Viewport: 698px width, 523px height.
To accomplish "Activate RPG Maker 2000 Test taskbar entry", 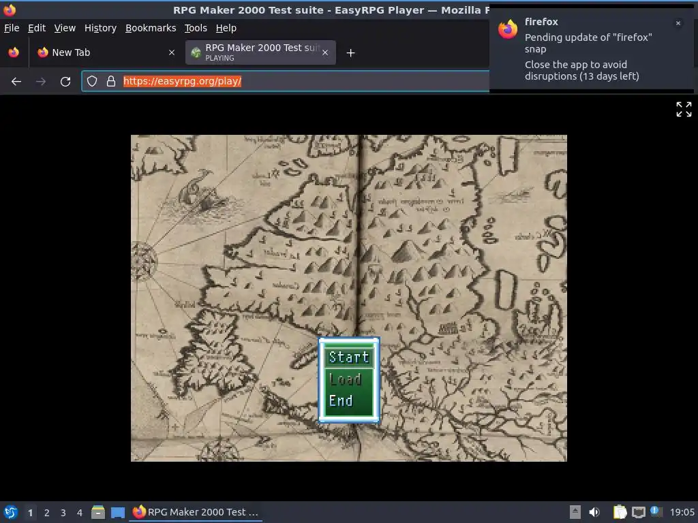I will coord(196,512).
